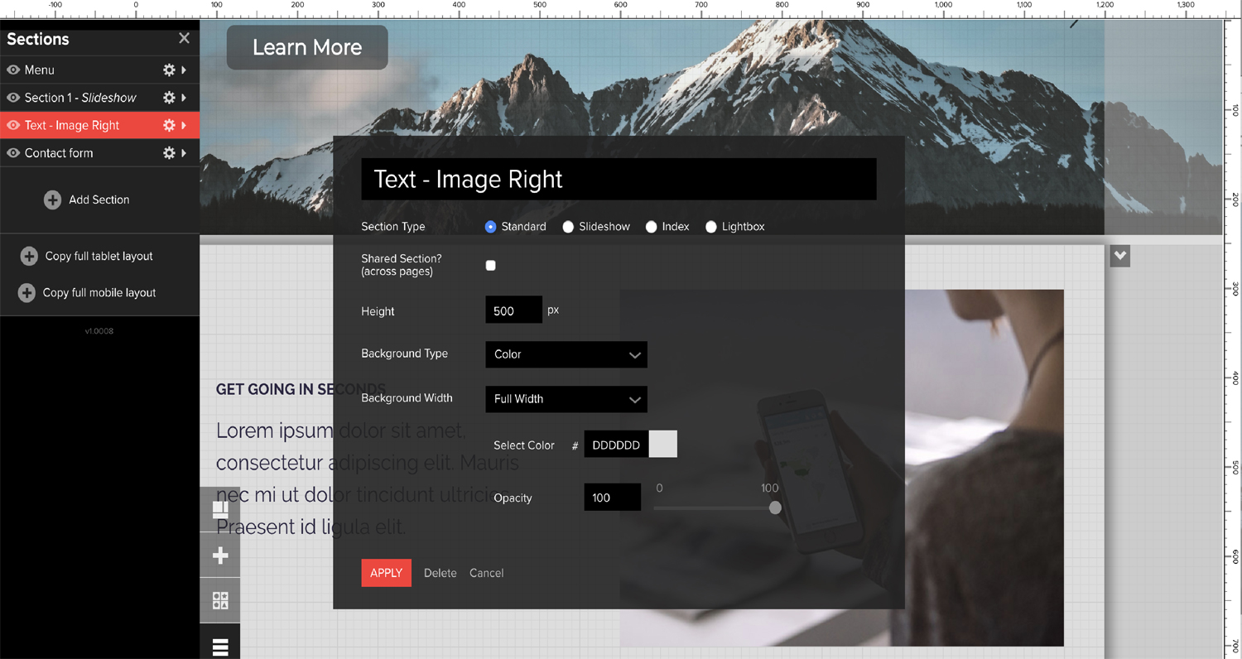Click gear icon on Contact form row

coord(169,153)
